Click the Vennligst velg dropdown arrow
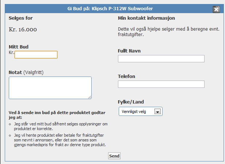 (x=158, y=112)
